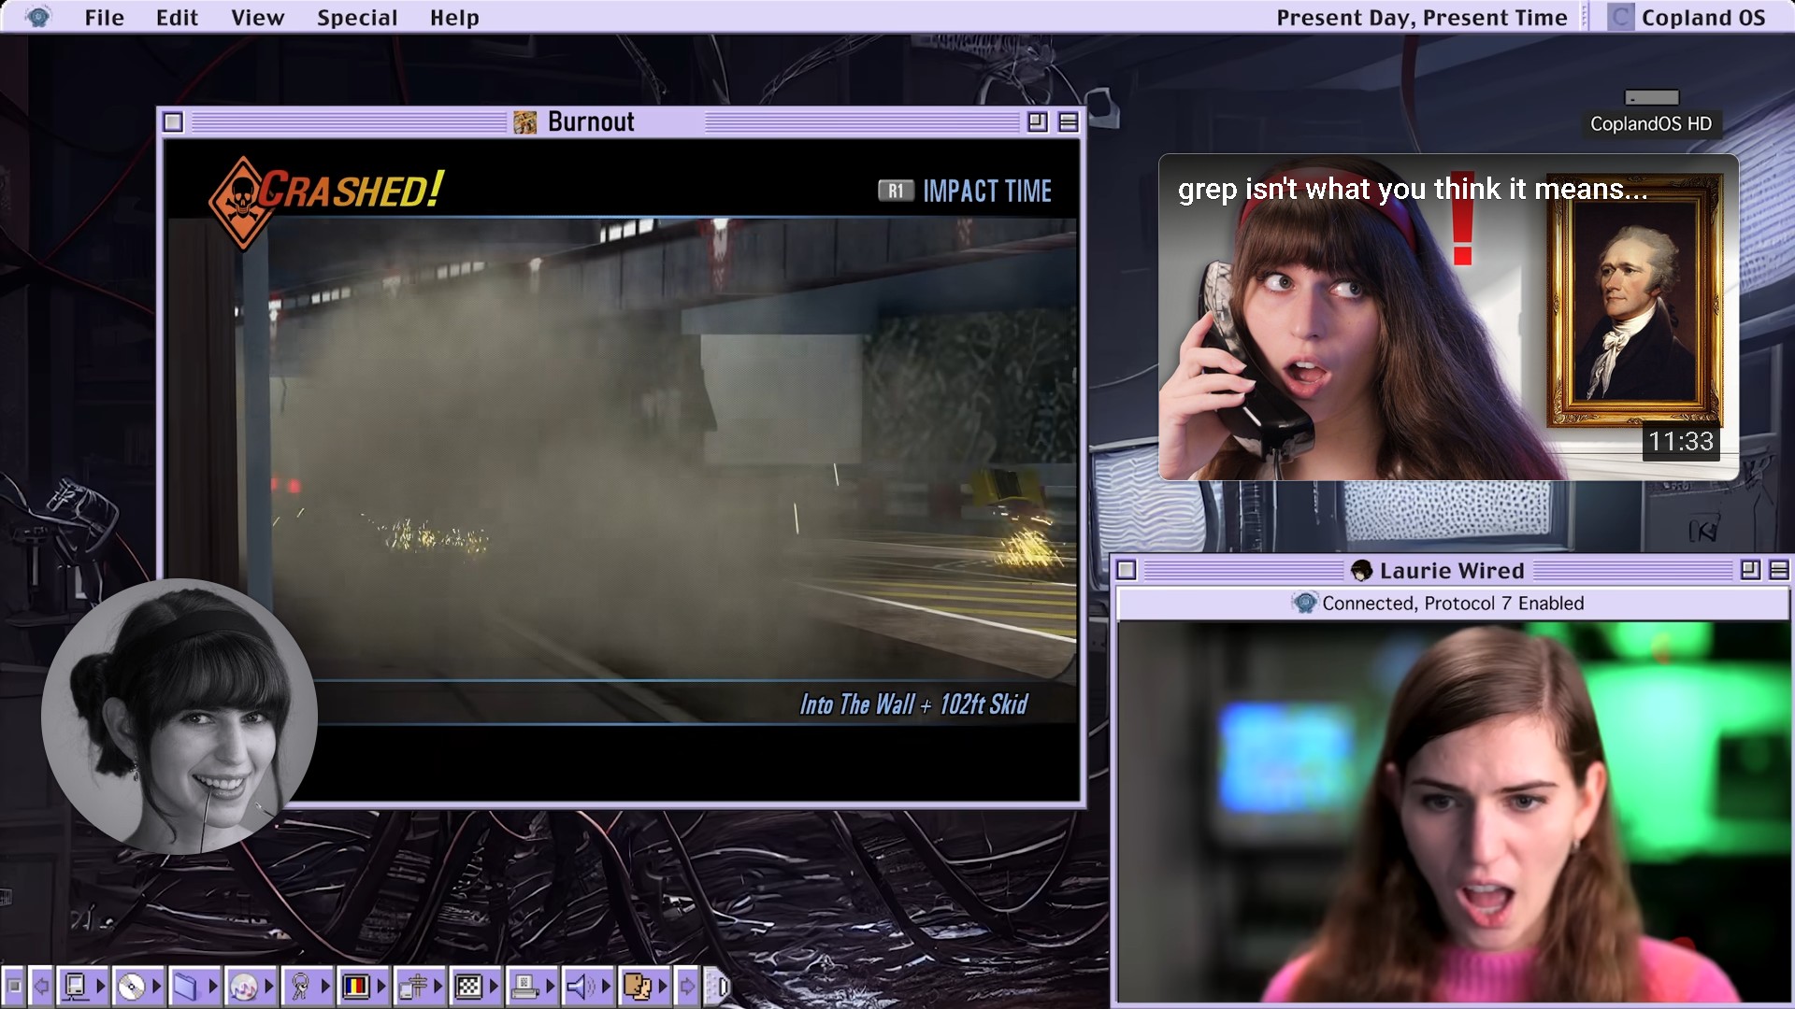Open the grep video thumbnail
Image resolution: width=1795 pixels, height=1009 pixels.
[x=1448, y=318]
